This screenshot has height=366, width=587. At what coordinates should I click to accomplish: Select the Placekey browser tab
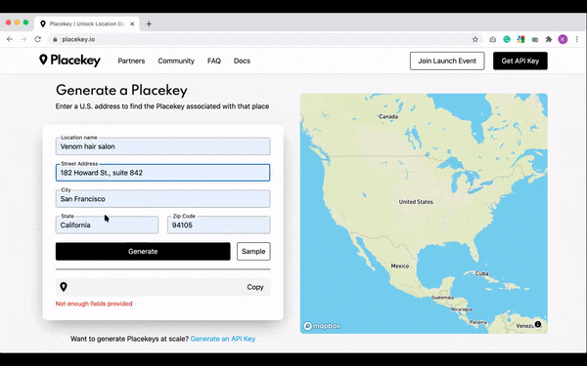[x=87, y=23]
